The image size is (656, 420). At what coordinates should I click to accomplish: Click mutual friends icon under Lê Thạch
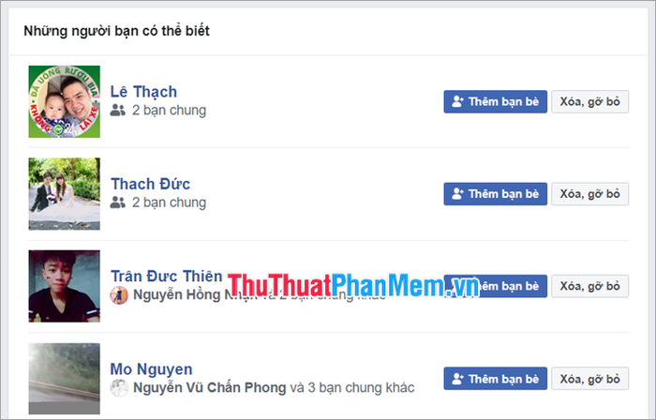click(x=117, y=111)
